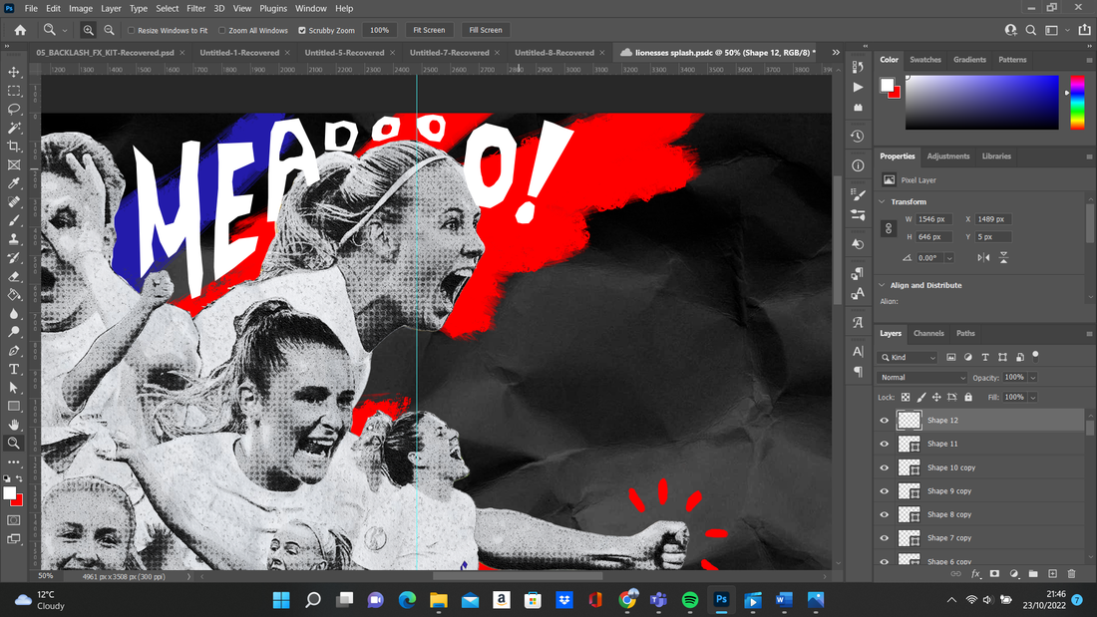This screenshot has height=617, width=1097.
Task: Switch to the Adjustments tab
Action: tap(948, 156)
